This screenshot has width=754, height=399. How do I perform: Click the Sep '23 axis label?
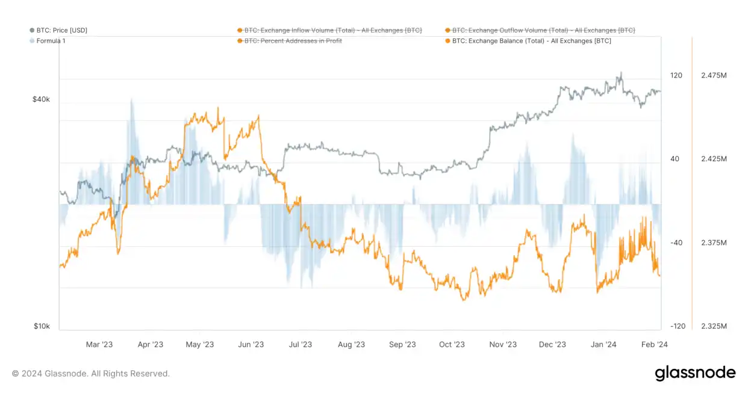(x=402, y=345)
